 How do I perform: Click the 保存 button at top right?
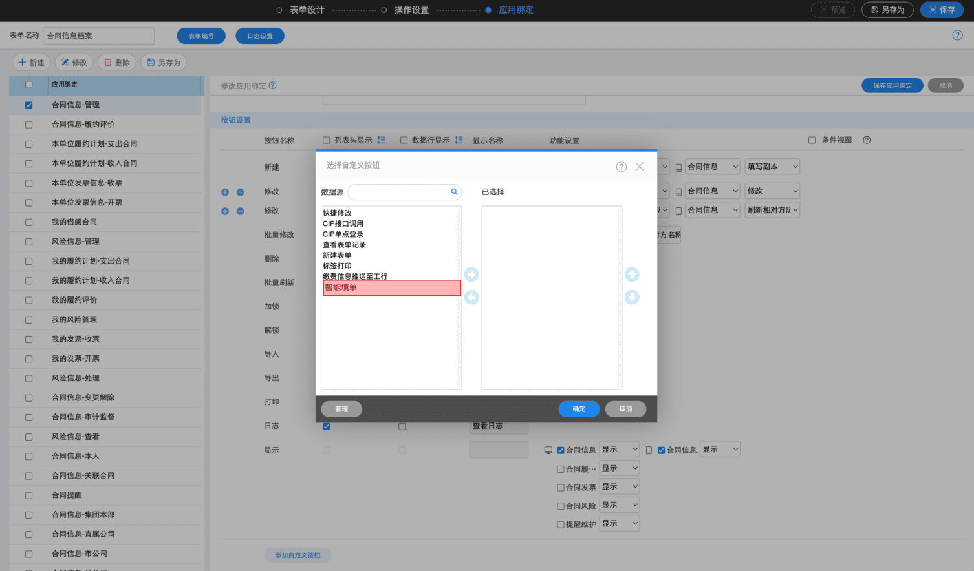942,10
